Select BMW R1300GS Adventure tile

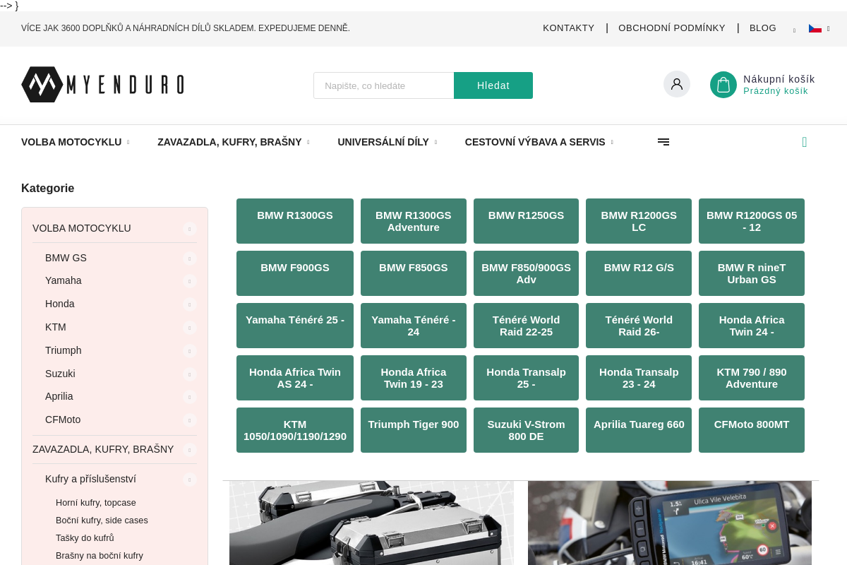tap(414, 221)
